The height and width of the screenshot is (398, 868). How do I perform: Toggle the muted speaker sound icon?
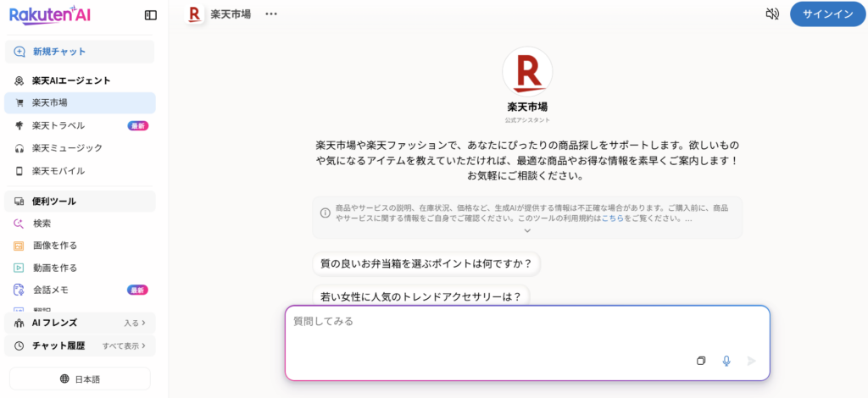click(x=771, y=14)
